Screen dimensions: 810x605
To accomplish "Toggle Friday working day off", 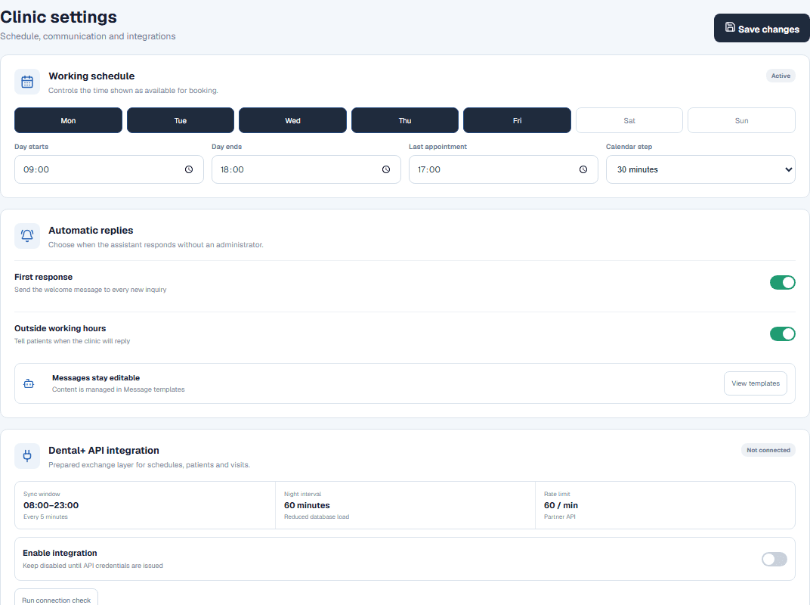I will pyautogui.click(x=517, y=120).
